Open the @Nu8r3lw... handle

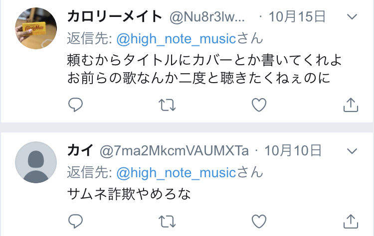[207, 17]
